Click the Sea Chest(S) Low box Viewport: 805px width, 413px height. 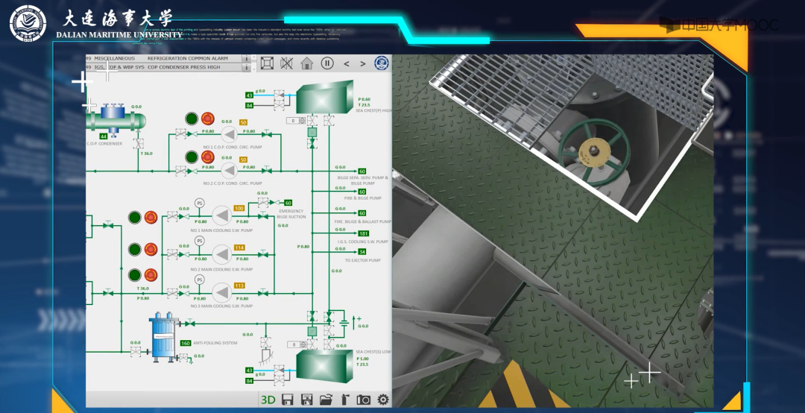pyautogui.click(x=324, y=367)
